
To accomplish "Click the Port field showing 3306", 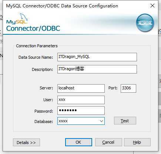I will [x=128, y=88].
